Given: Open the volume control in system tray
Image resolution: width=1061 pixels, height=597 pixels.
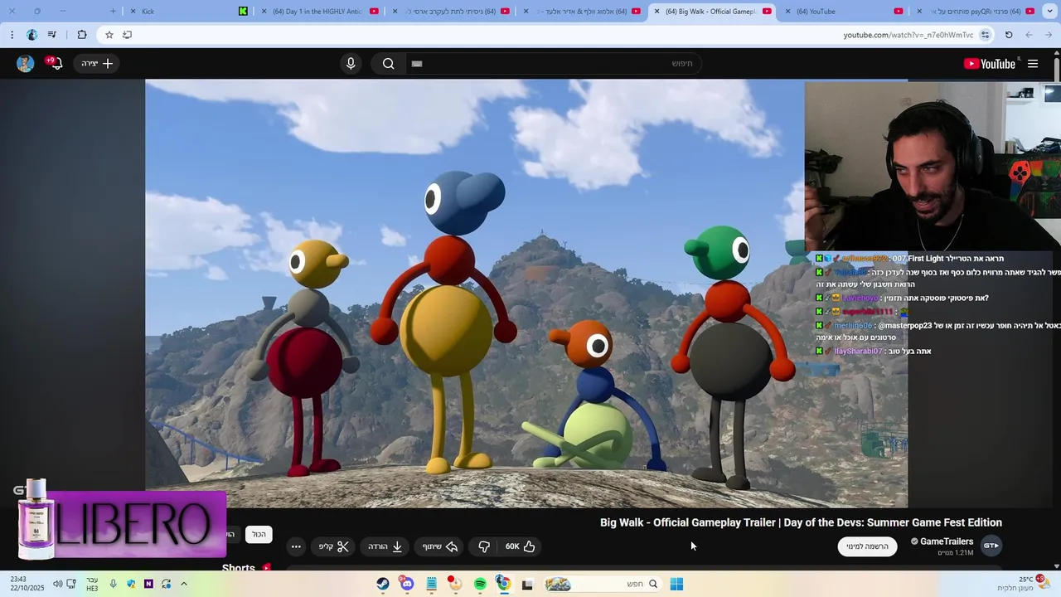Looking at the screenshot, I should (57, 584).
